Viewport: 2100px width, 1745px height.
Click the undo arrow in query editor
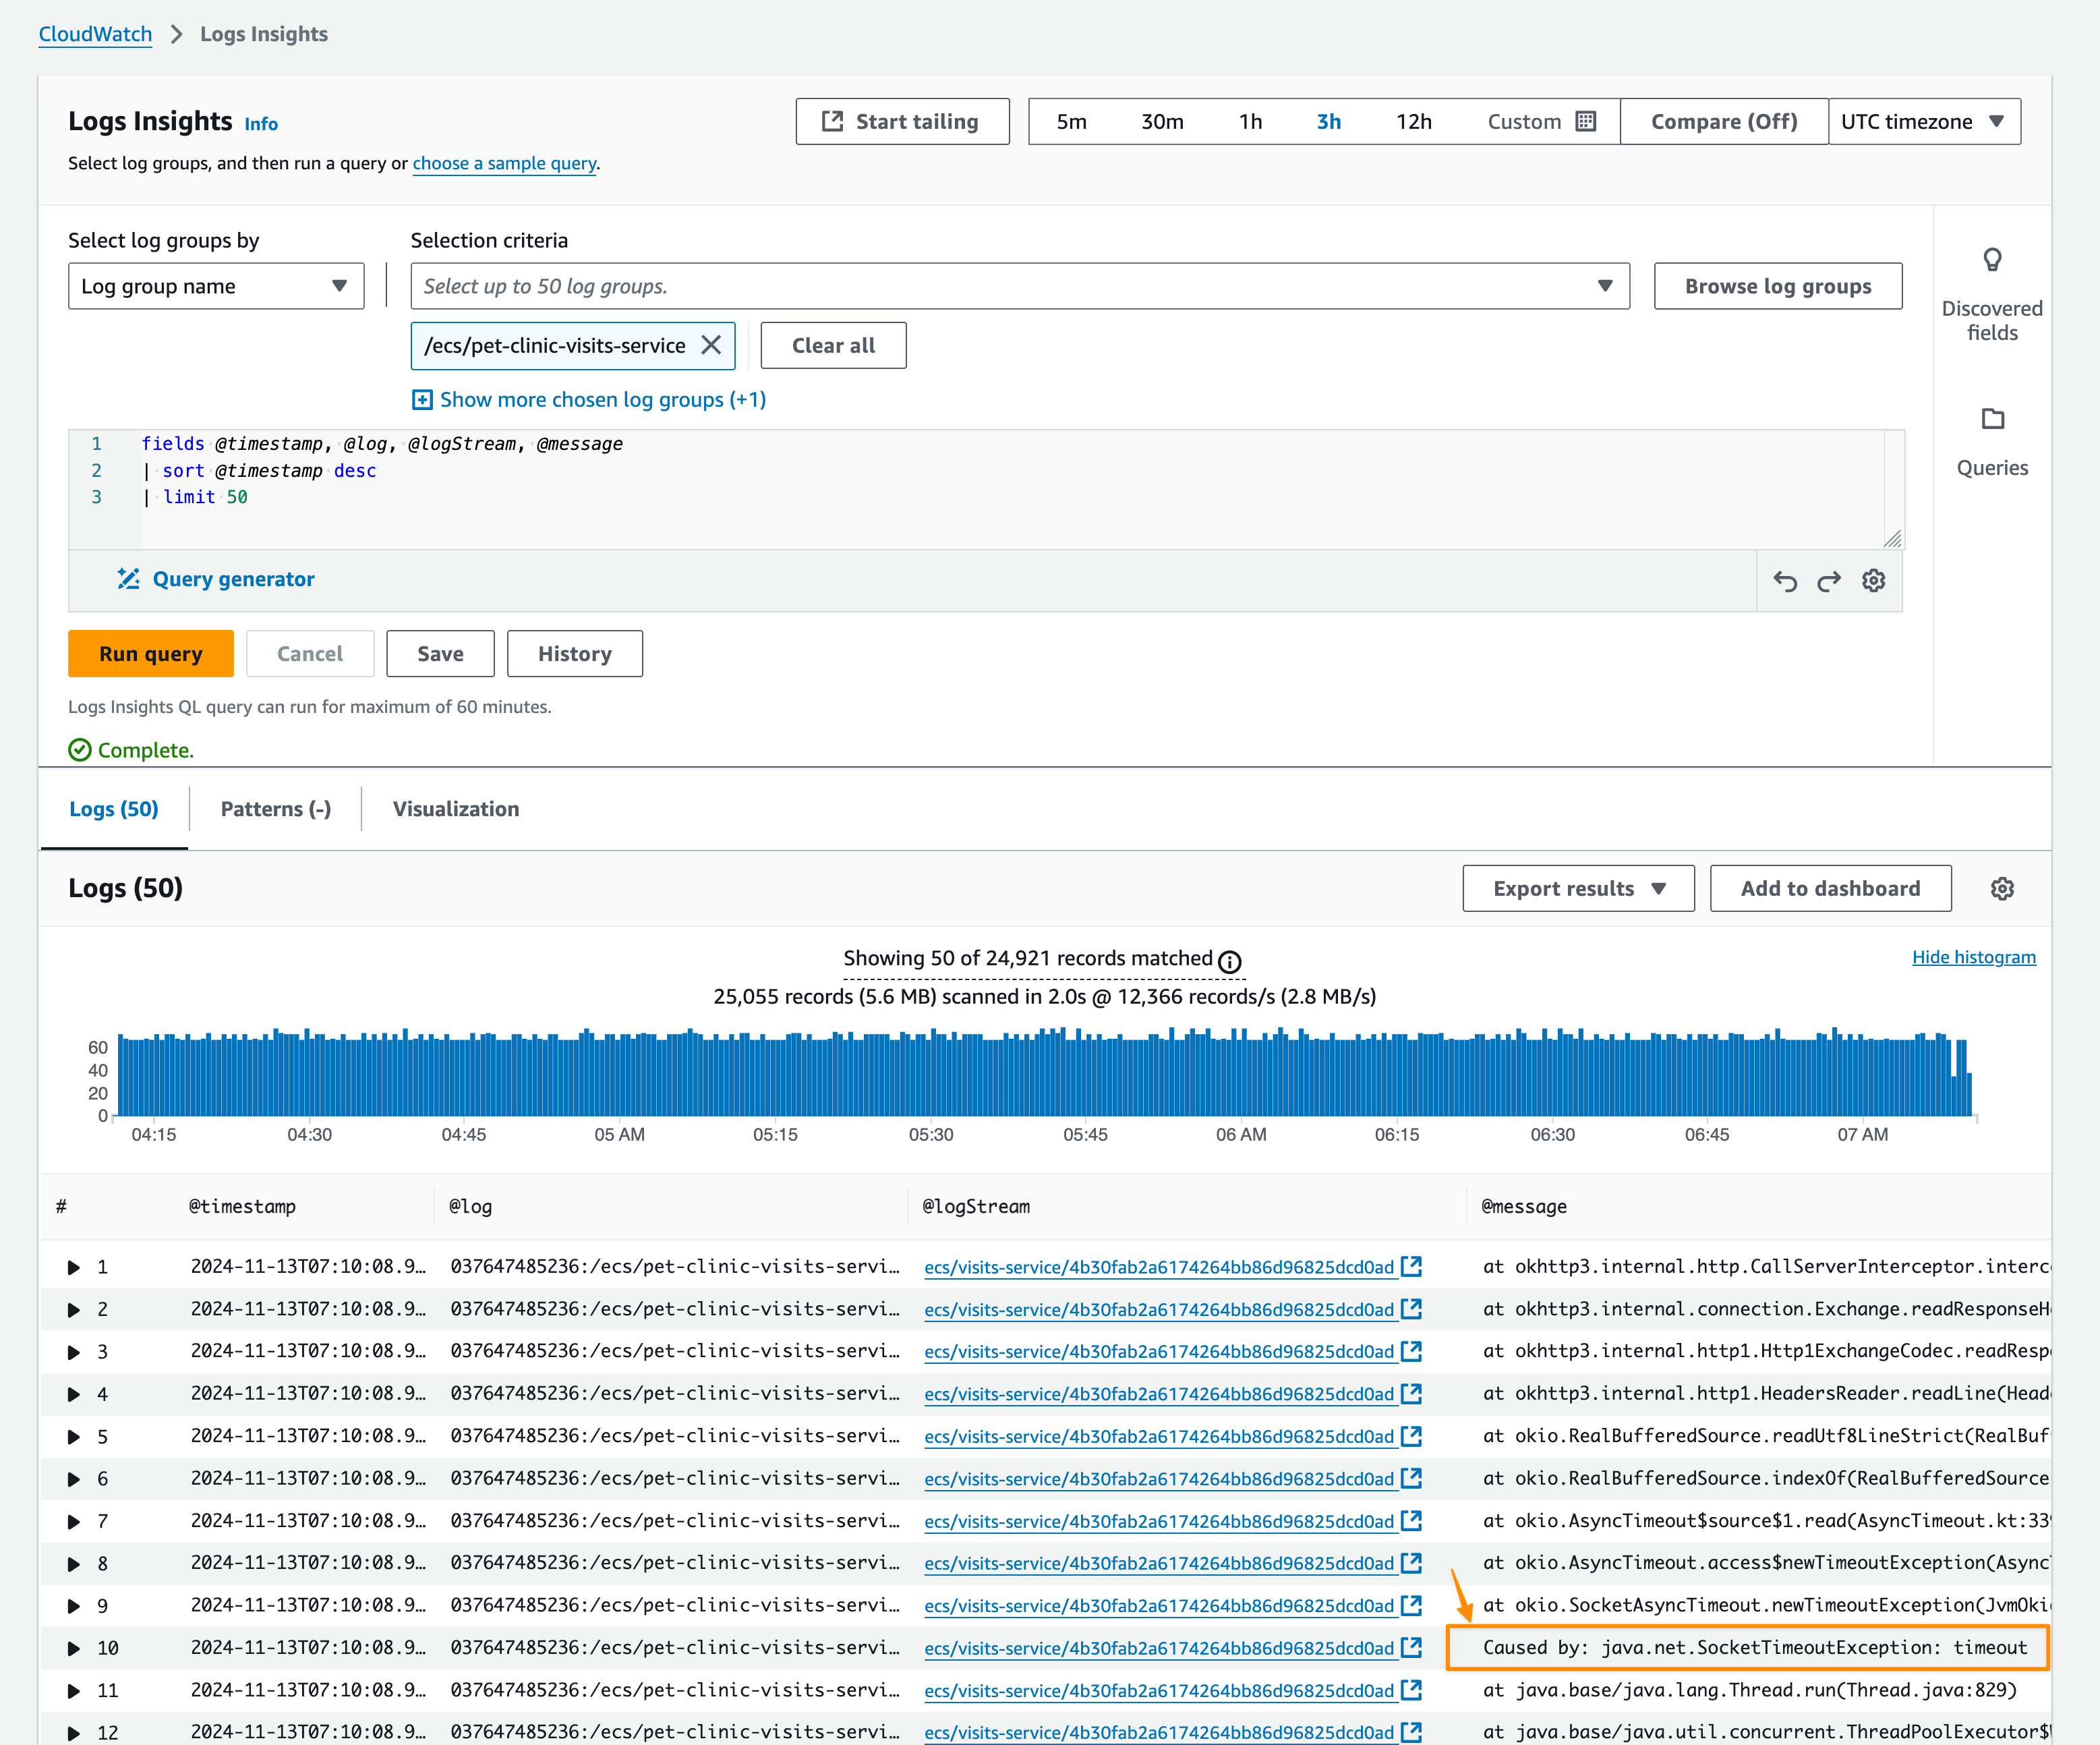pyautogui.click(x=1785, y=581)
